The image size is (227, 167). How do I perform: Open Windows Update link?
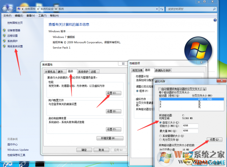pyautogui.click(x=18, y=150)
